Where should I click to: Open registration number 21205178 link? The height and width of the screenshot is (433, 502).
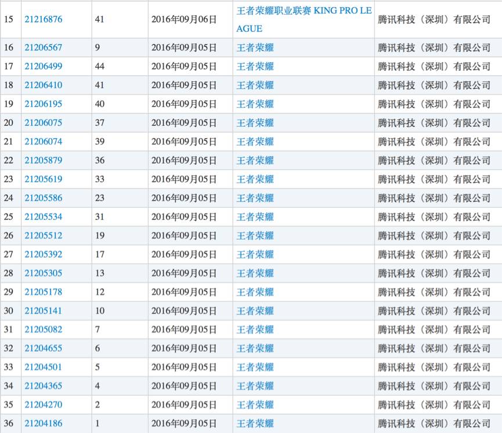coord(43,292)
